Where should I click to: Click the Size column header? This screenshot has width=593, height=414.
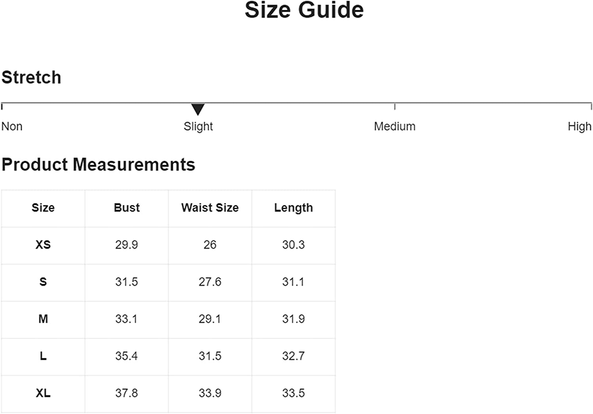tap(43, 208)
